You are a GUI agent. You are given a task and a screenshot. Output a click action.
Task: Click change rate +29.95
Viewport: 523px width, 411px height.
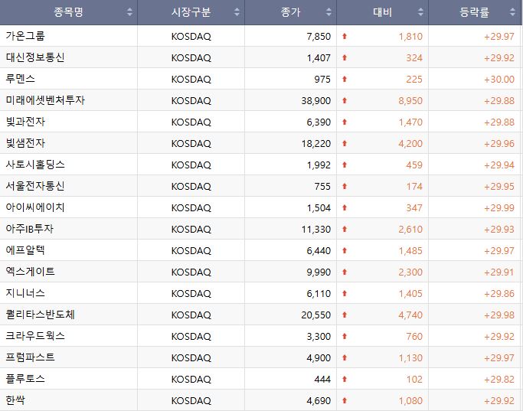pos(499,186)
